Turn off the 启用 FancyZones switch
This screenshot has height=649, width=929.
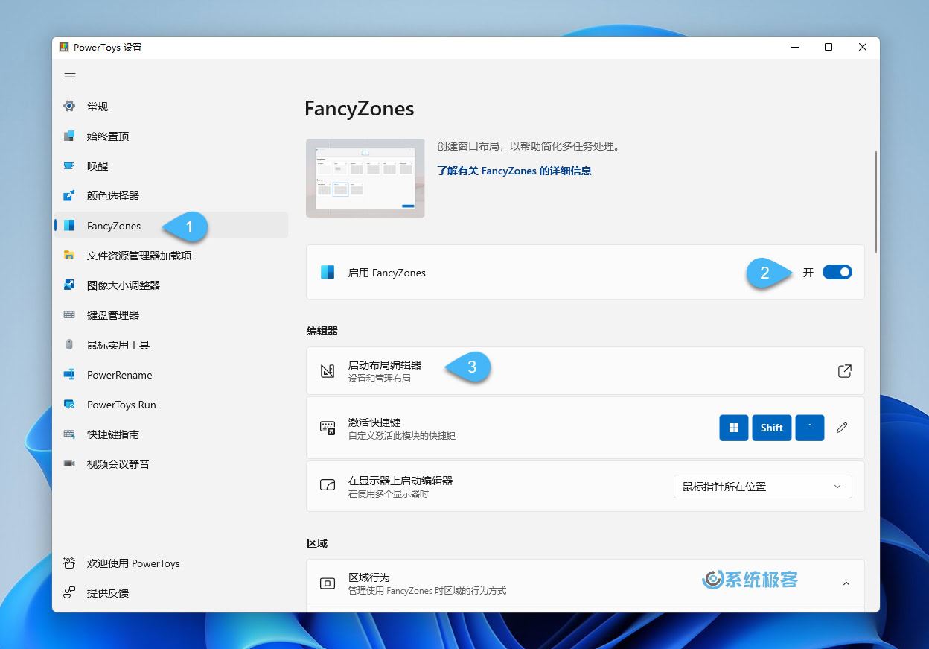[x=837, y=273]
